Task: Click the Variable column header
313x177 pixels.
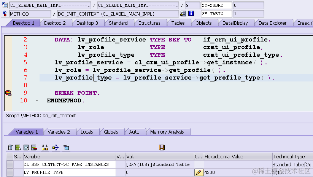Action: point(70,156)
